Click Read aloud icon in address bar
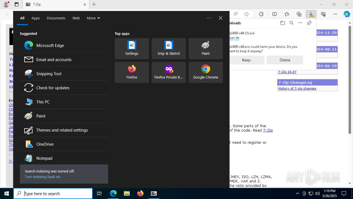Viewport: 353px width, 199px height. pos(236,14)
